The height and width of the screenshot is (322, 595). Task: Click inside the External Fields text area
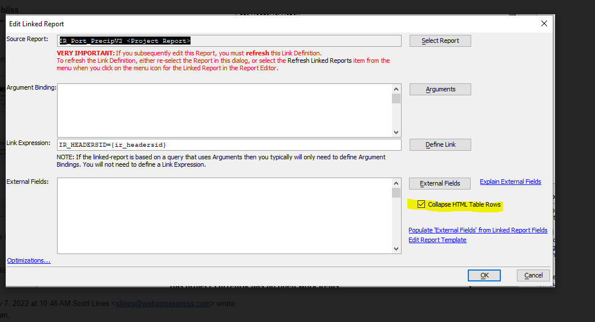coord(225,216)
